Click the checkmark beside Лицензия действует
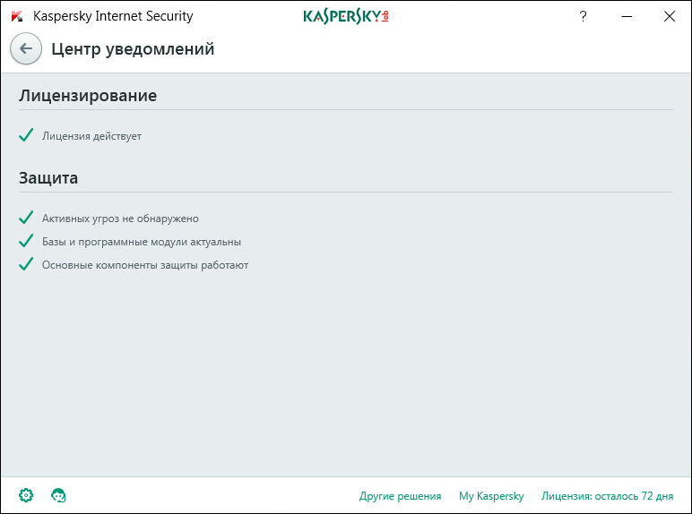The image size is (692, 514). (26, 135)
